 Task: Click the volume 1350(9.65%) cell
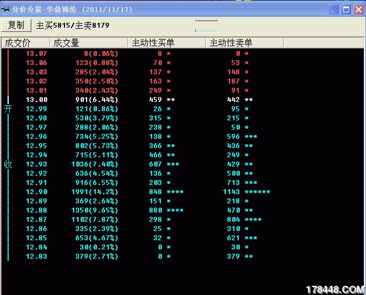click(x=95, y=210)
